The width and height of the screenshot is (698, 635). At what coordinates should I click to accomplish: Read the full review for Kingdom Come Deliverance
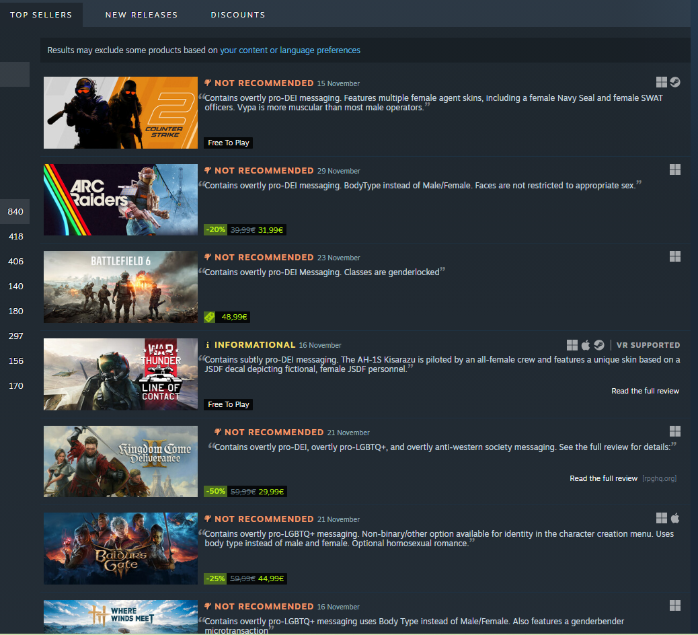click(x=603, y=478)
